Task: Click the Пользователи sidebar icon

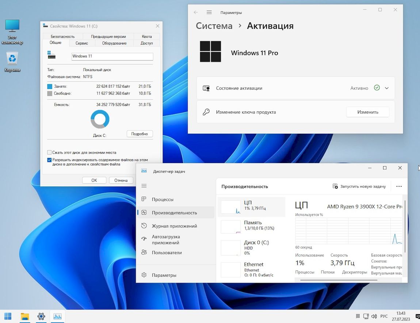Action: point(144,252)
